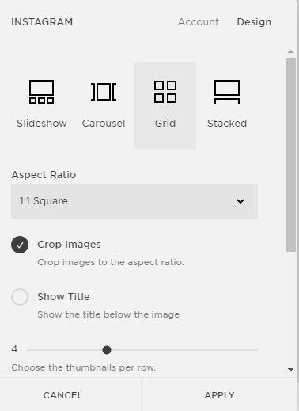Click the Stacked text label
Image resolution: width=299 pixels, height=411 pixels.
227,124
